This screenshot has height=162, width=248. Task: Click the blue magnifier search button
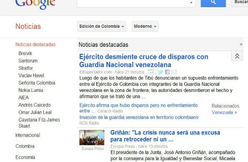[213, 3]
